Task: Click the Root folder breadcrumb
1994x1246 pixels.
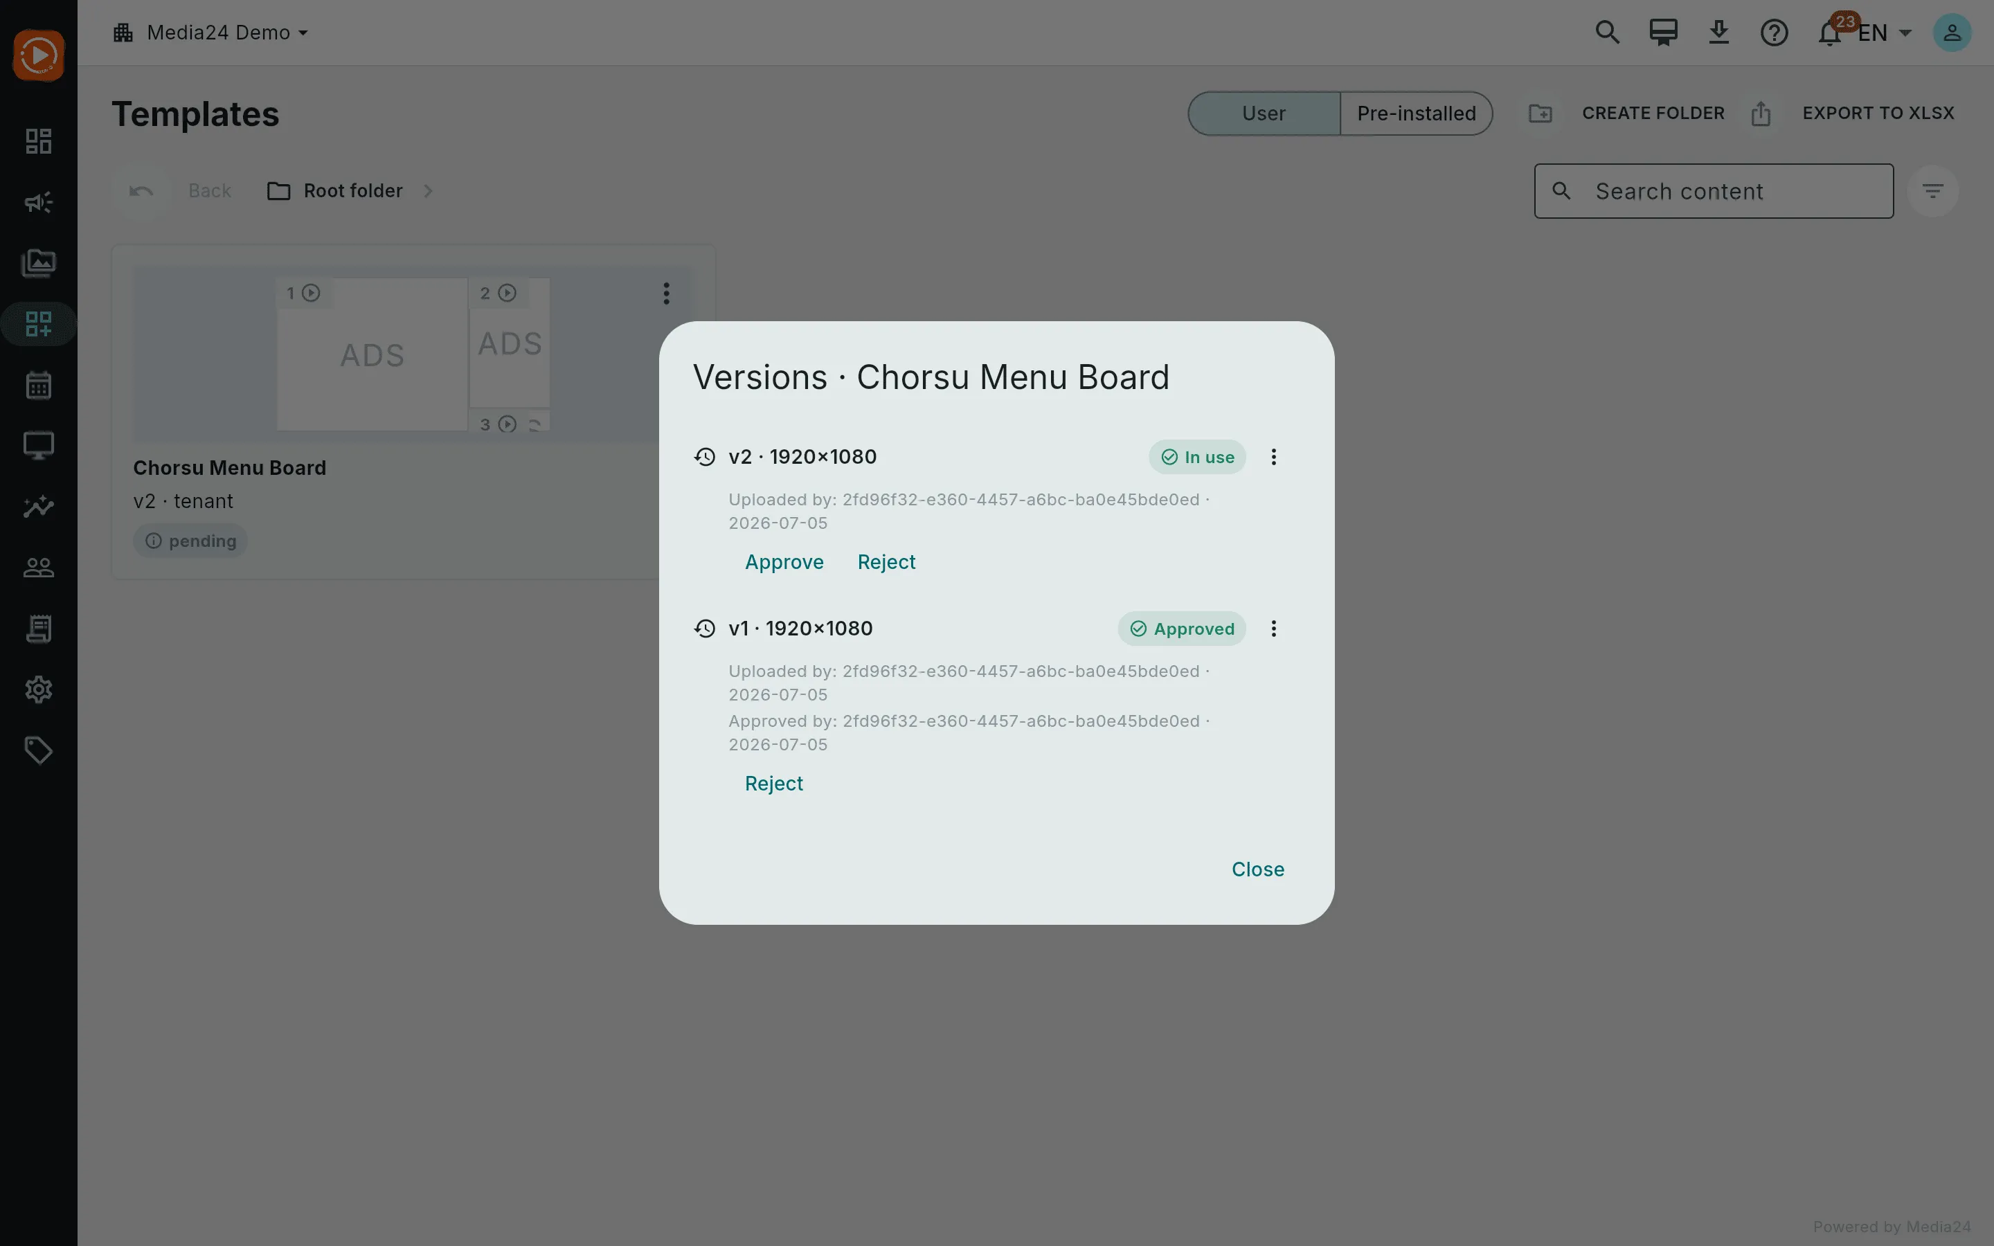Action: [335, 191]
